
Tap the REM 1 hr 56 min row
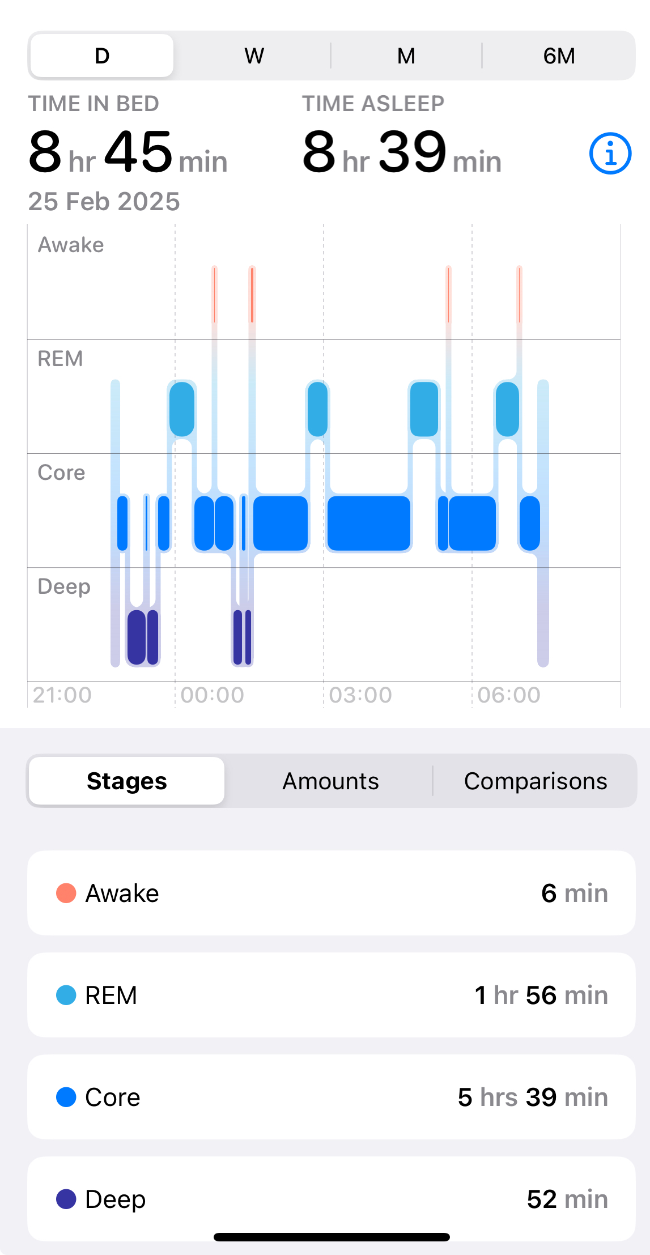(331, 995)
